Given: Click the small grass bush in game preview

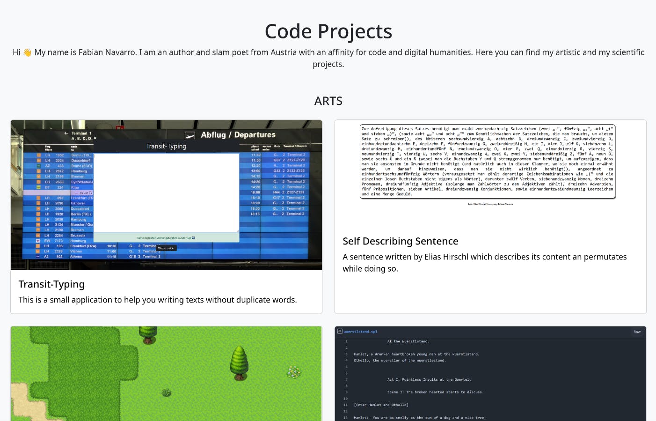Looking at the screenshot, I should point(167,392).
